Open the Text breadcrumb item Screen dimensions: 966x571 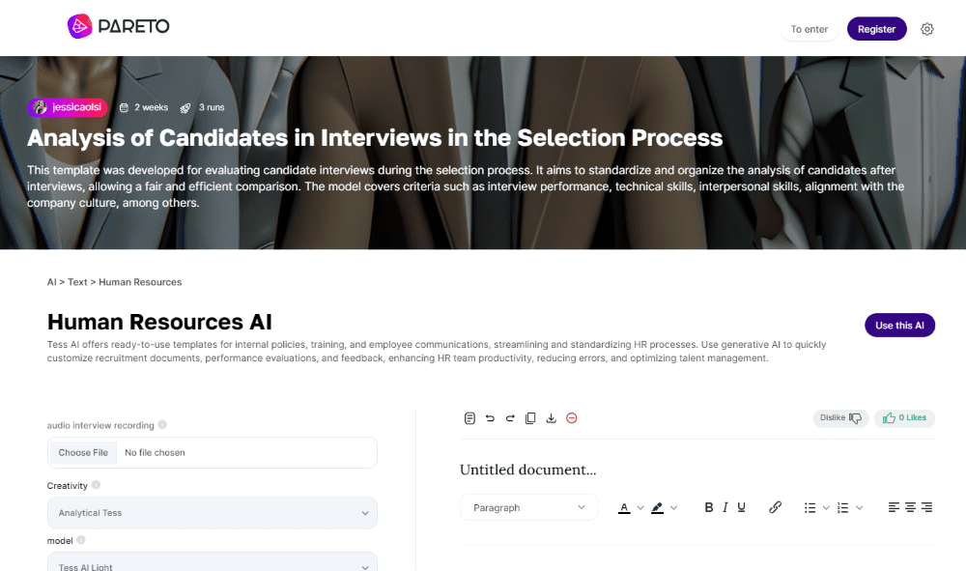point(77,282)
